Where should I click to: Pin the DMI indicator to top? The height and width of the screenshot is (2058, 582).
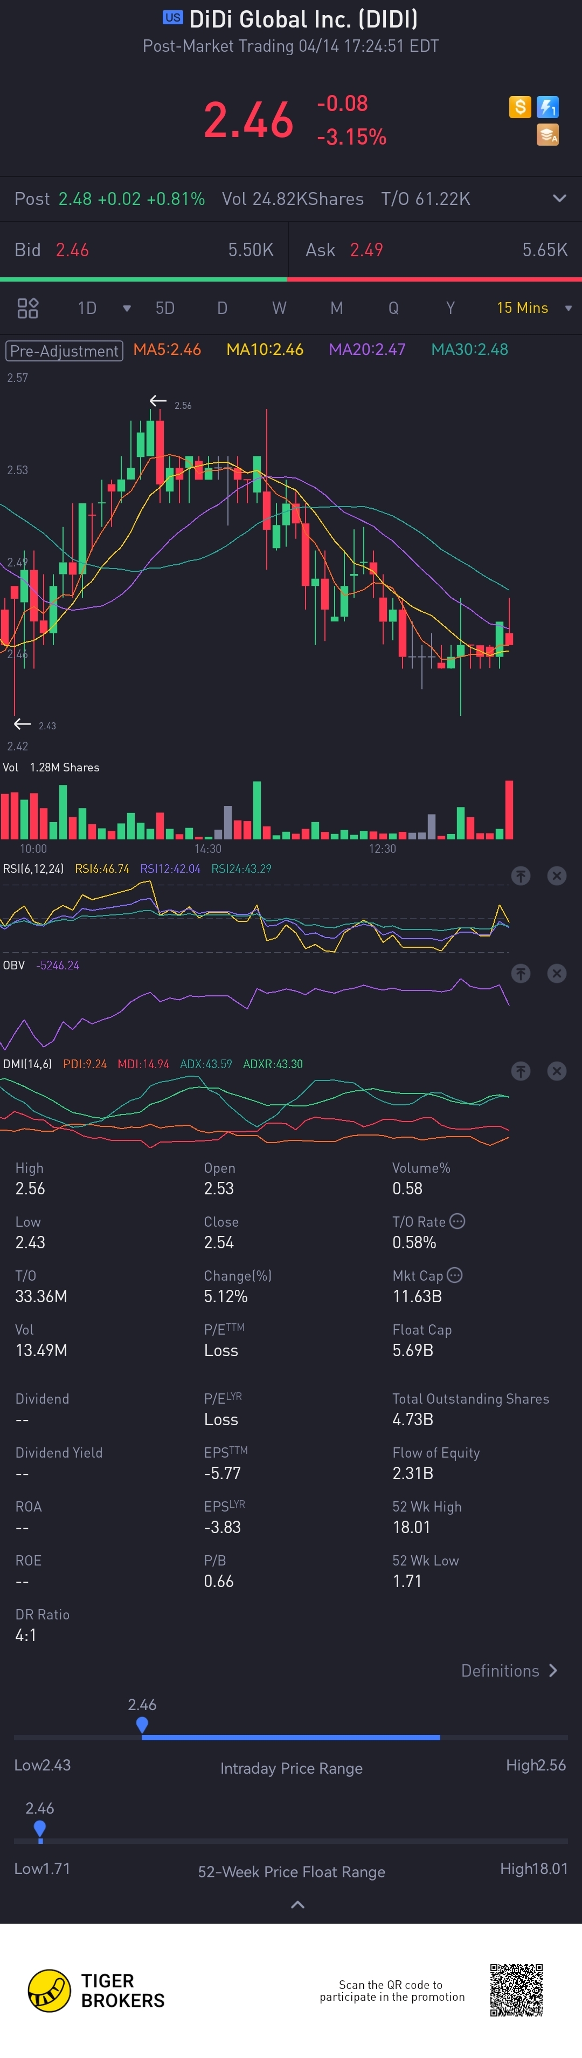[x=521, y=1071]
